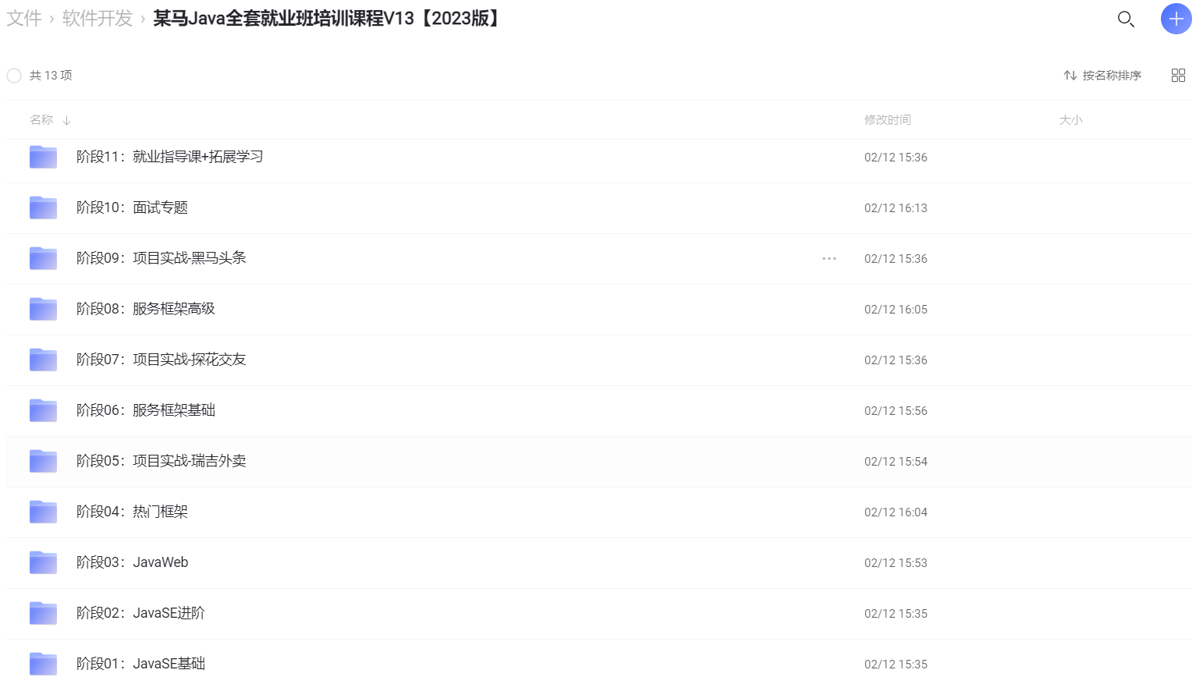Image resolution: width=1196 pixels, height=677 pixels.
Task: Switch to grid view layout icon
Action: coord(1178,75)
